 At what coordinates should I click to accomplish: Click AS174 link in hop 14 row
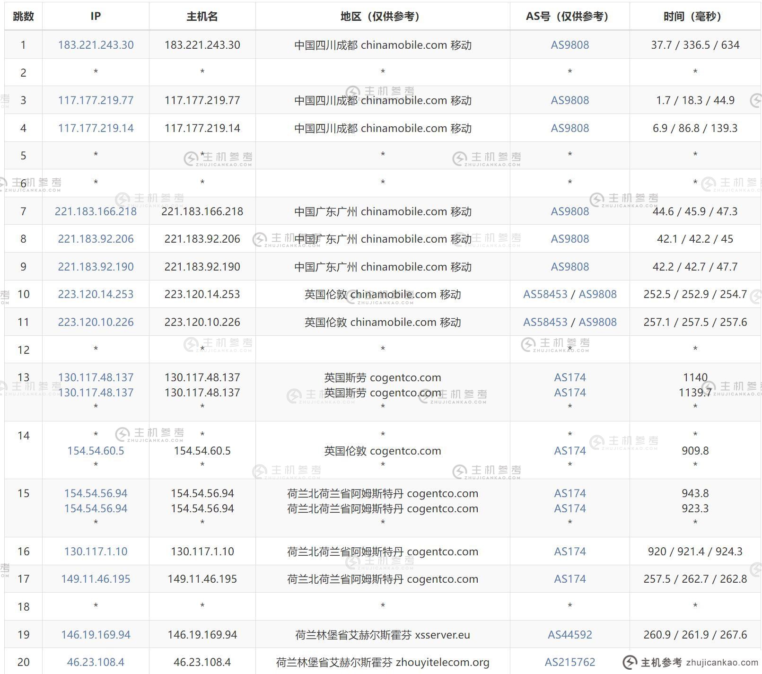[570, 451]
